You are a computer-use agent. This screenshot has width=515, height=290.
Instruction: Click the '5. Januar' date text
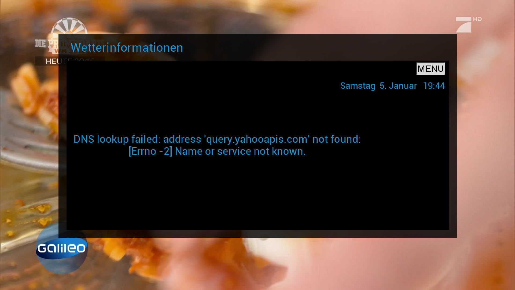coord(398,86)
